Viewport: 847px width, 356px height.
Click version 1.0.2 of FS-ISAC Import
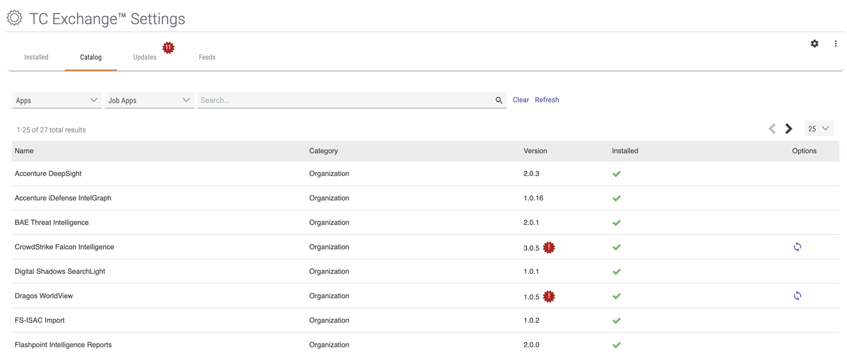(531, 320)
